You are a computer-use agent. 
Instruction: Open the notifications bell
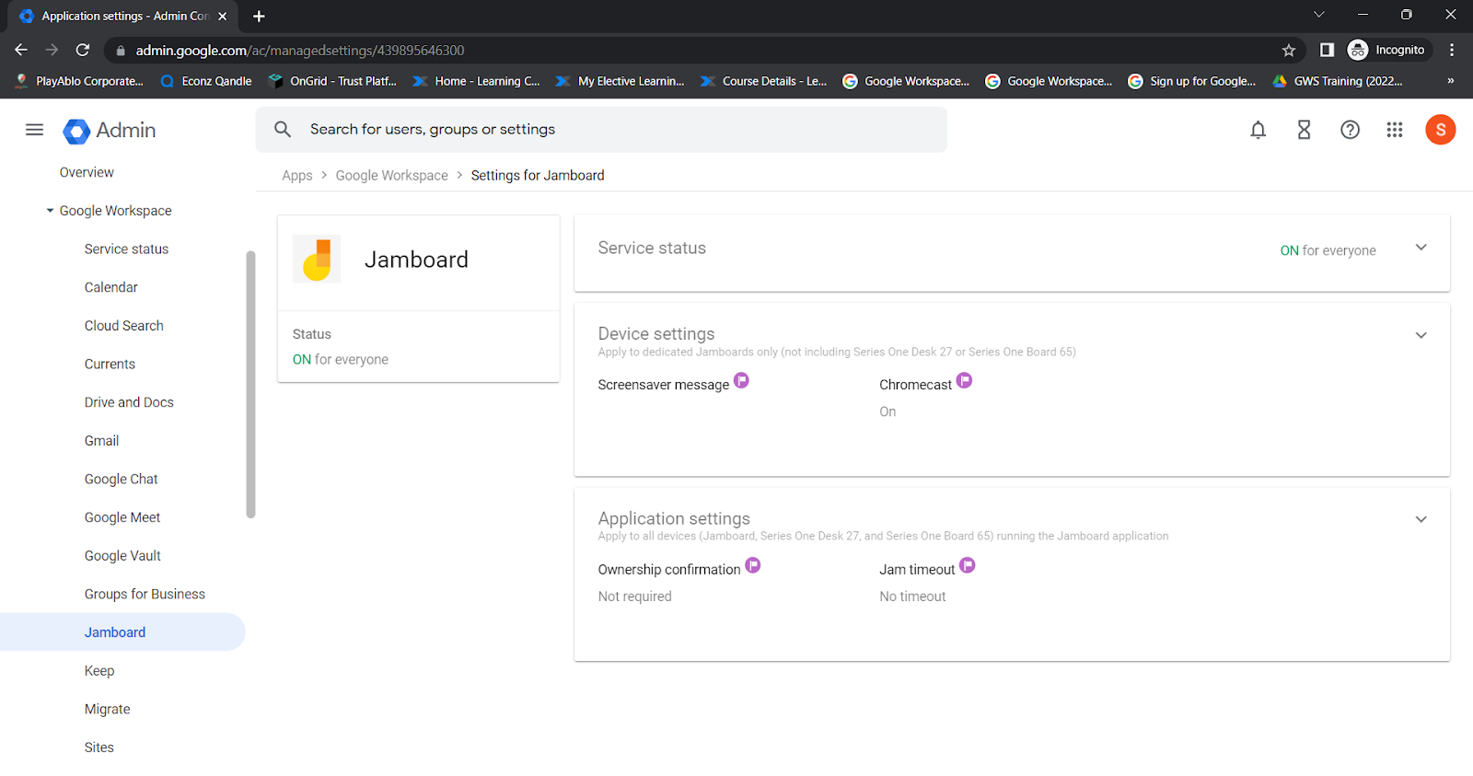coord(1258,130)
